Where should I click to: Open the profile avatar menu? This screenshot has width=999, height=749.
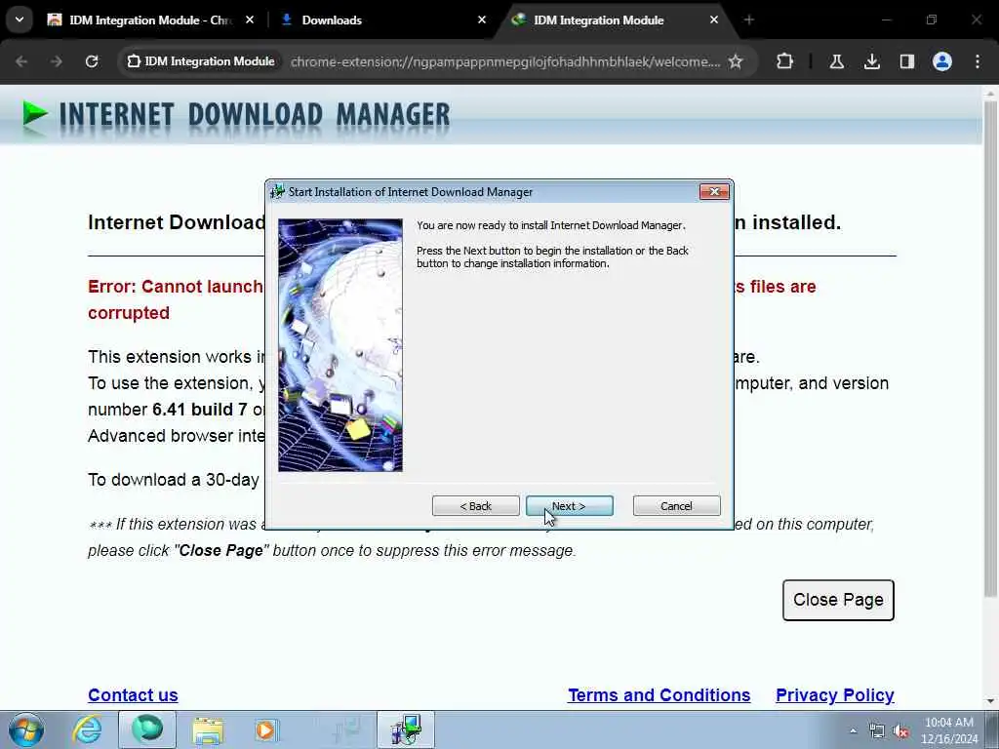click(x=941, y=61)
